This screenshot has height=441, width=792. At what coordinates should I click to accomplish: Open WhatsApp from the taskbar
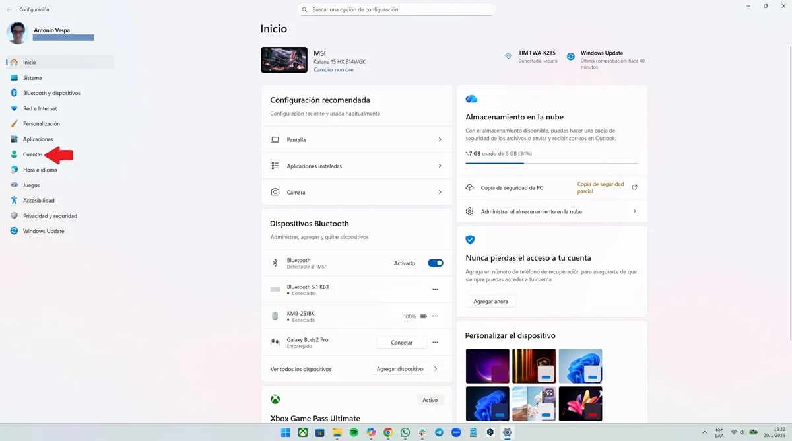pyautogui.click(x=405, y=433)
